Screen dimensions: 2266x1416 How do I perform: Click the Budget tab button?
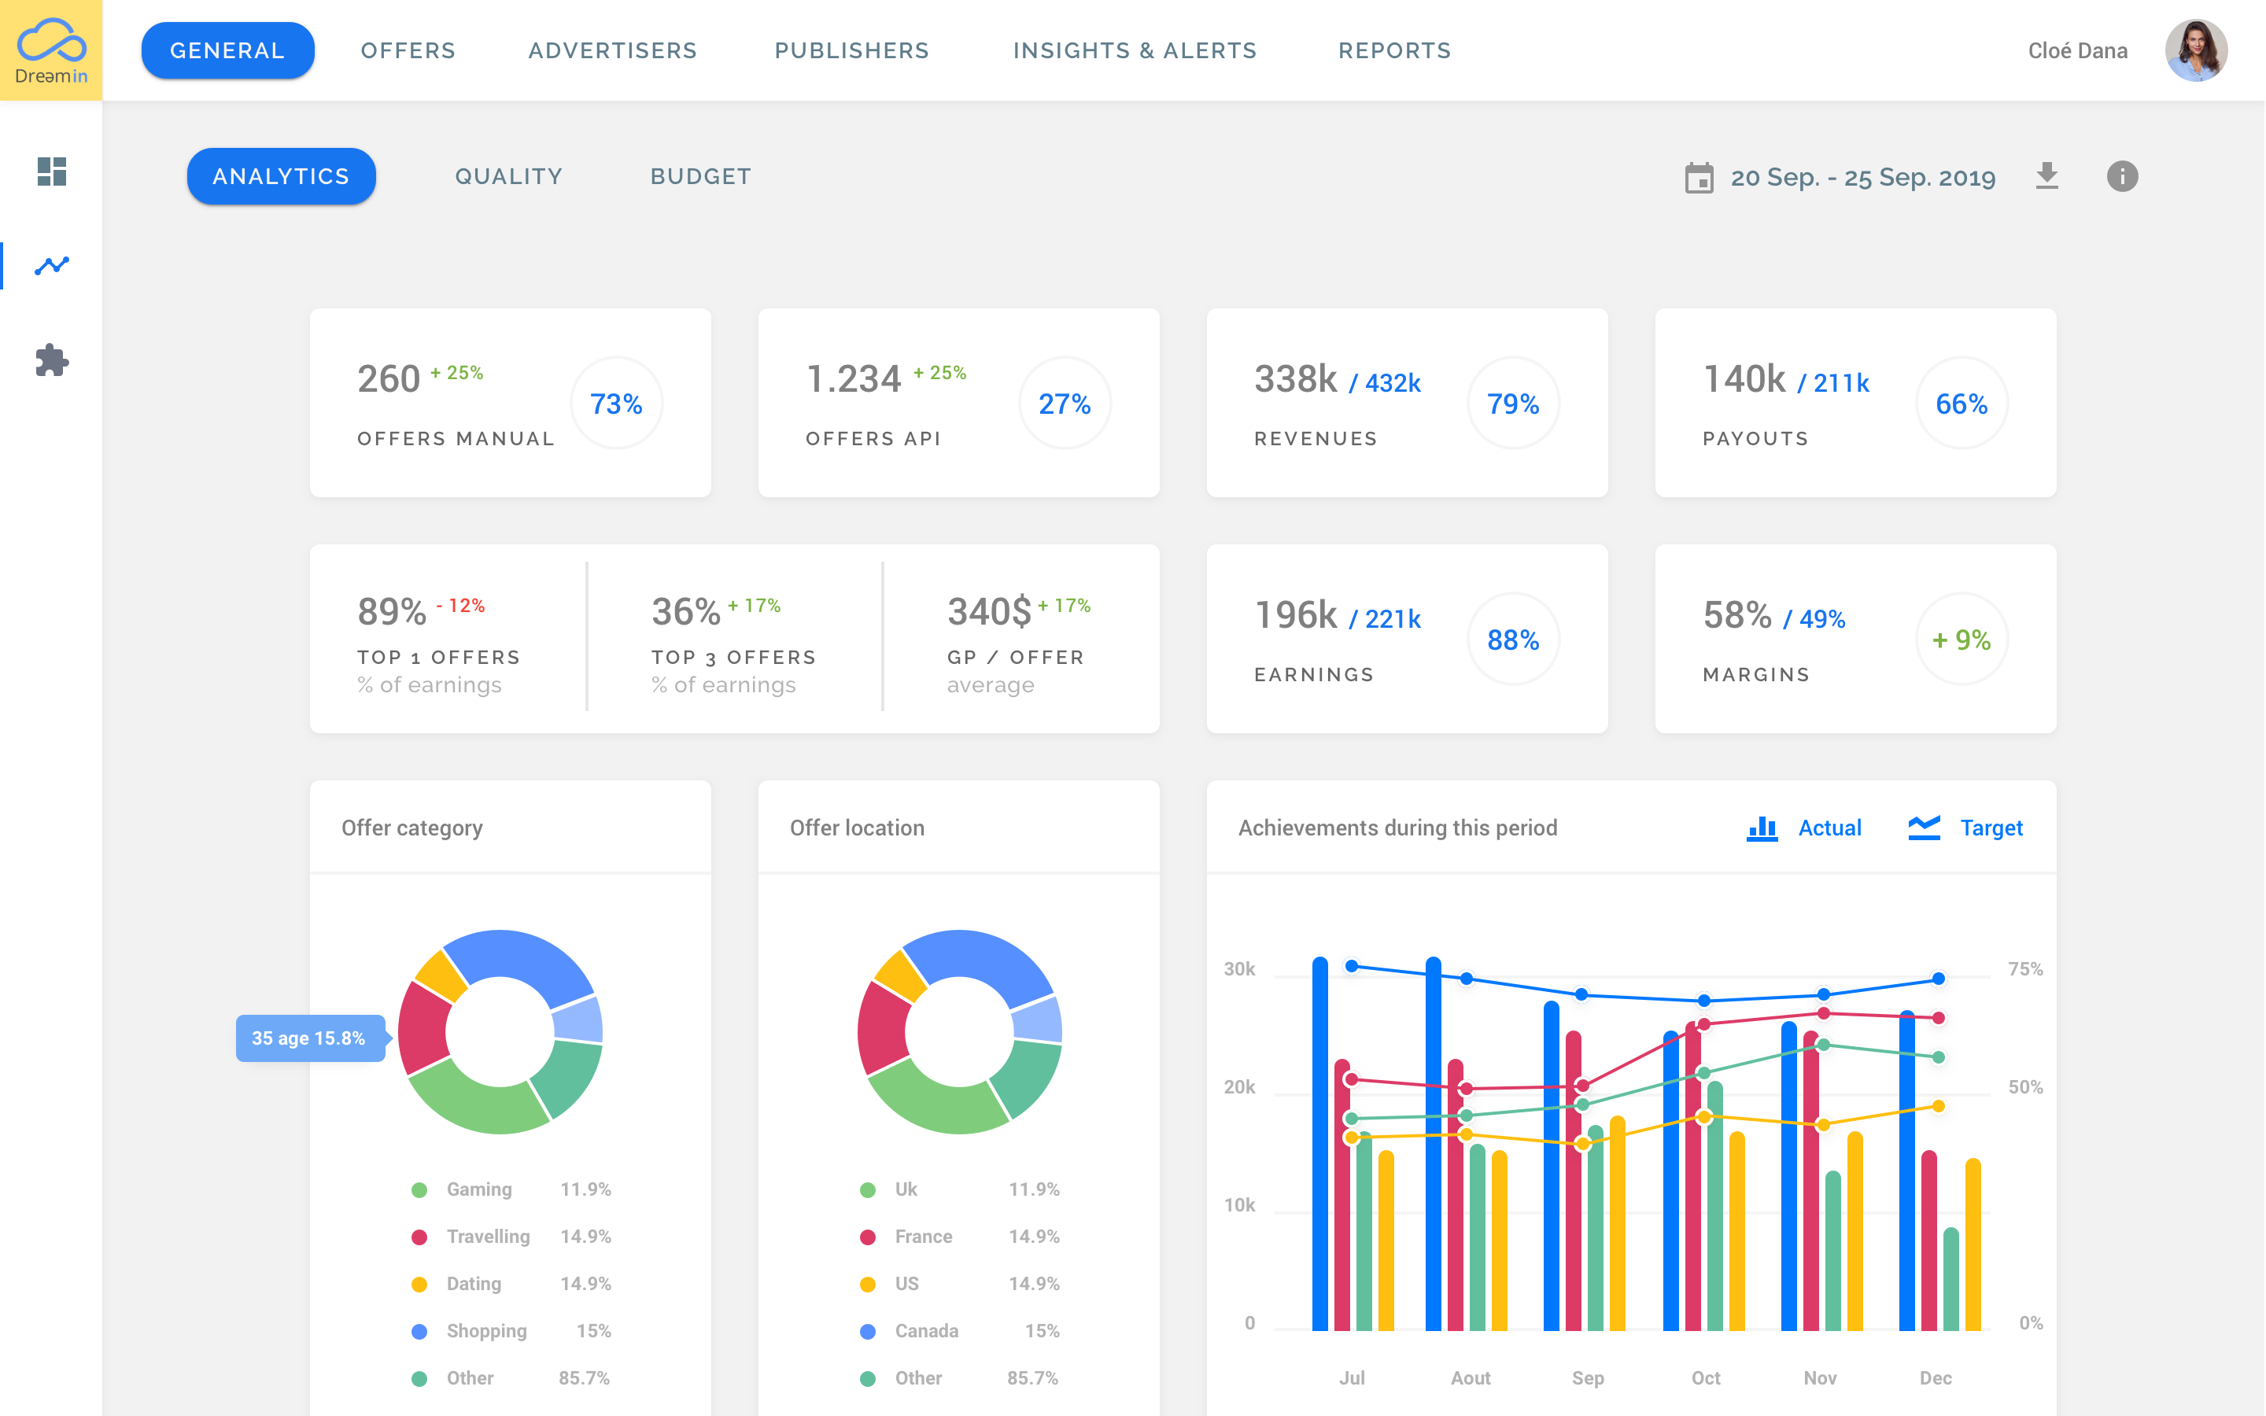pos(700,176)
